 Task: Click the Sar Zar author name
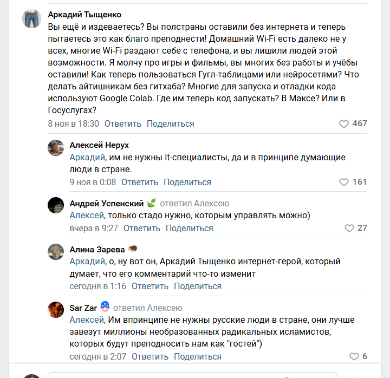(x=83, y=308)
